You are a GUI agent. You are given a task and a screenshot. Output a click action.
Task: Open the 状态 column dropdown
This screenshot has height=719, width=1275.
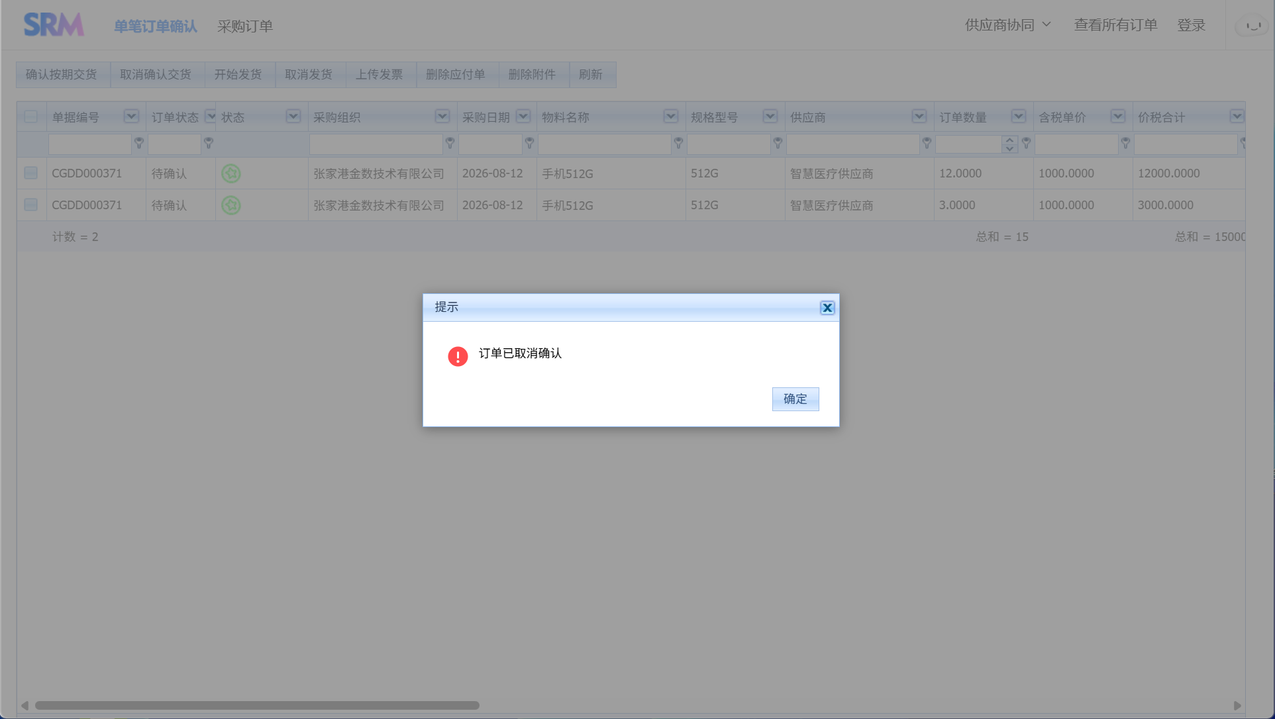click(x=293, y=117)
